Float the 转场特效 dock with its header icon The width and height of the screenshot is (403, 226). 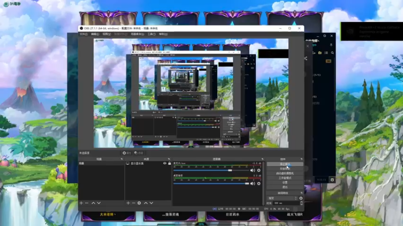[301, 193]
